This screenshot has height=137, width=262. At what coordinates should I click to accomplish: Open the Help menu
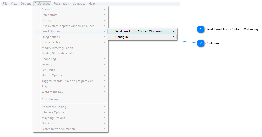[92, 4]
